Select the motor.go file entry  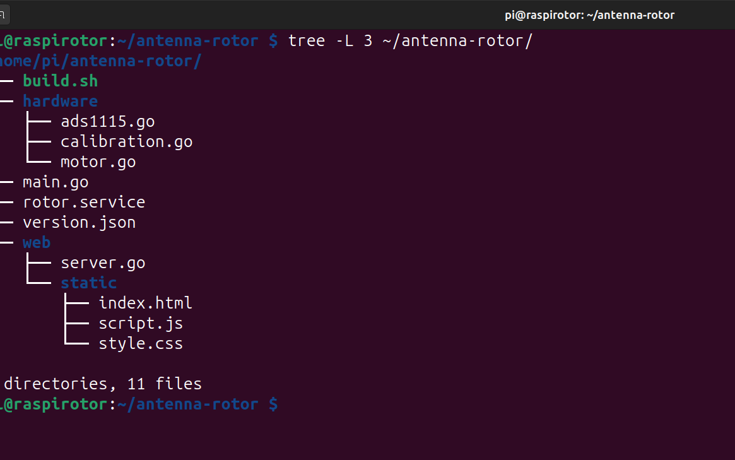[98, 161]
